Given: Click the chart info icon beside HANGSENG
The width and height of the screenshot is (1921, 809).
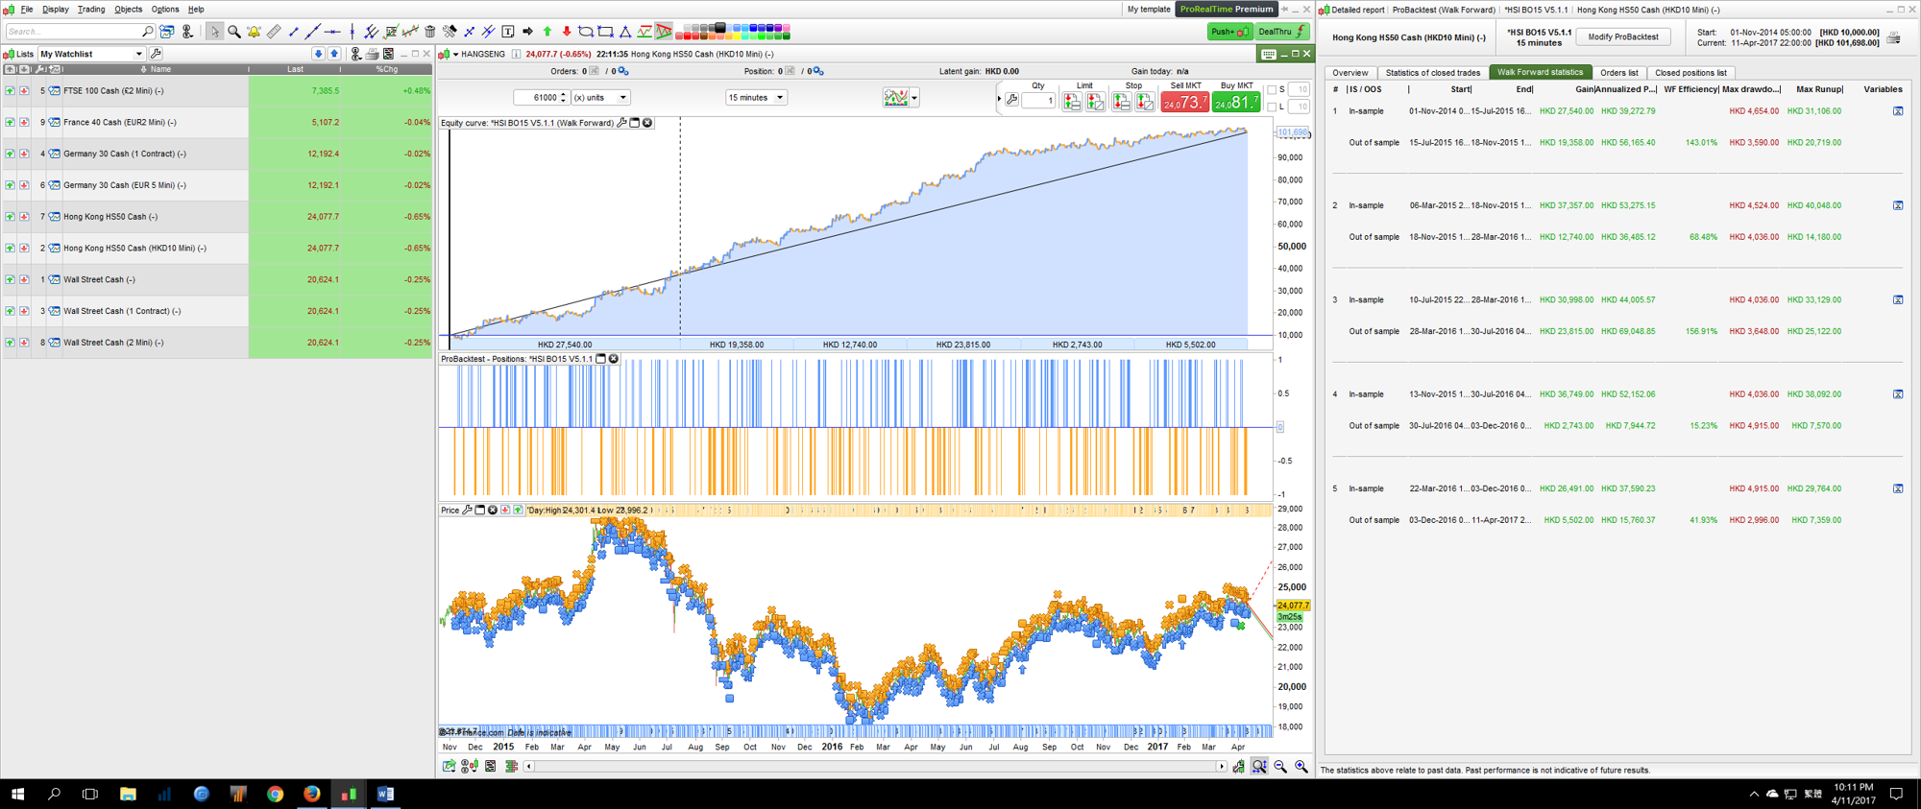Looking at the screenshot, I should [x=516, y=54].
